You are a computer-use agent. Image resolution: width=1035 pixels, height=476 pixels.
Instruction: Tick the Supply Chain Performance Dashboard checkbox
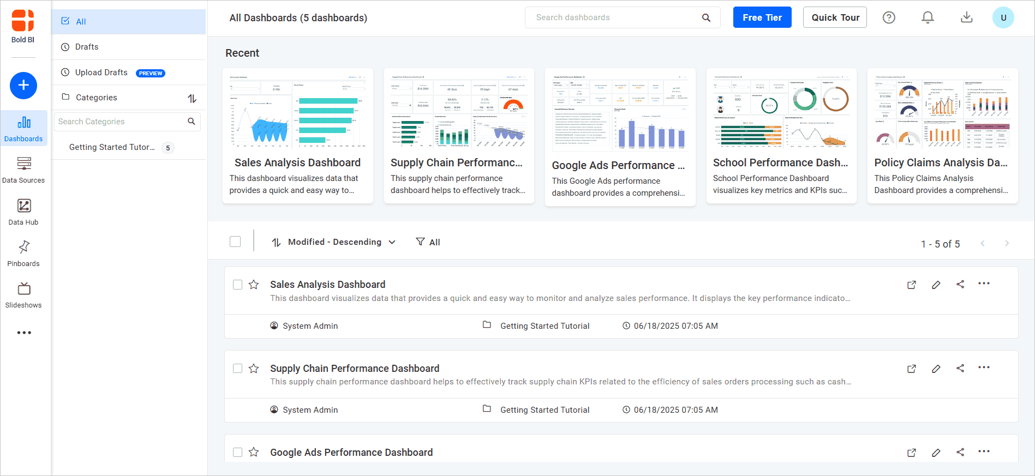(x=237, y=369)
